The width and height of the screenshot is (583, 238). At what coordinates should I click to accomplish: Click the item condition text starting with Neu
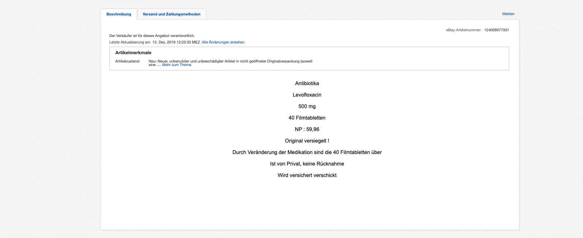230,61
